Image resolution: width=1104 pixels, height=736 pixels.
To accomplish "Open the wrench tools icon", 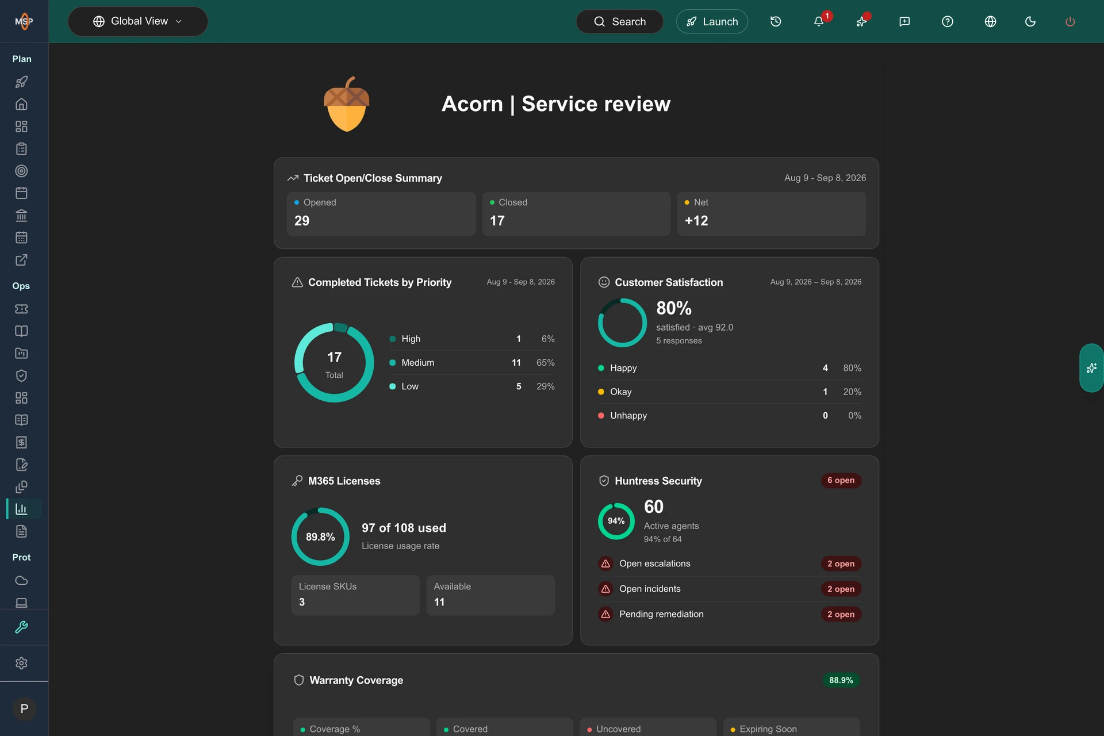I will 21,627.
